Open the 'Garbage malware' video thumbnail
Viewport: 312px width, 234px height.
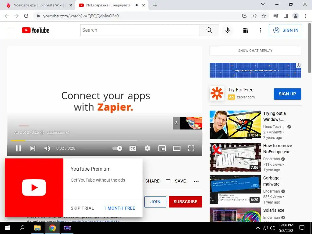tap(235, 190)
